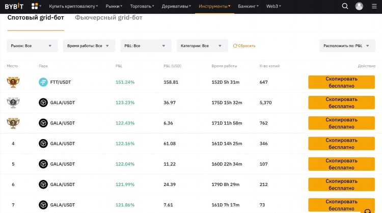Open the Купить криптовалюту menu
This screenshot has height=213, width=382.
(73, 6)
